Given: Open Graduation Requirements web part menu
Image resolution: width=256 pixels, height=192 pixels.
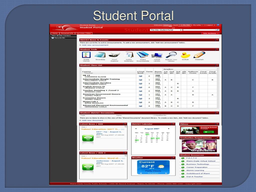Looking at the screenshot, I should coord(217,138).
